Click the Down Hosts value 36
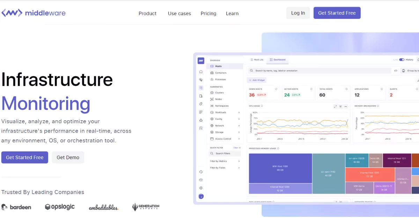419x219 pixels. [252, 95]
